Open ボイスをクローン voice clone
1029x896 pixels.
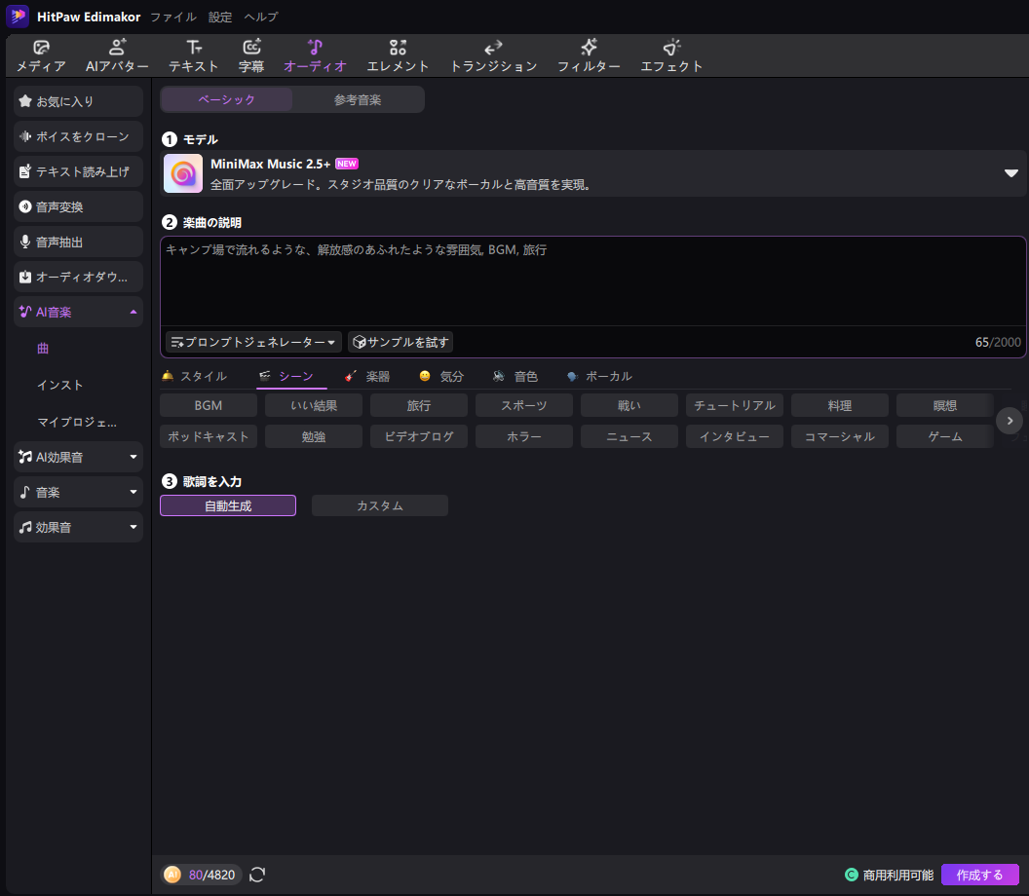78,136
